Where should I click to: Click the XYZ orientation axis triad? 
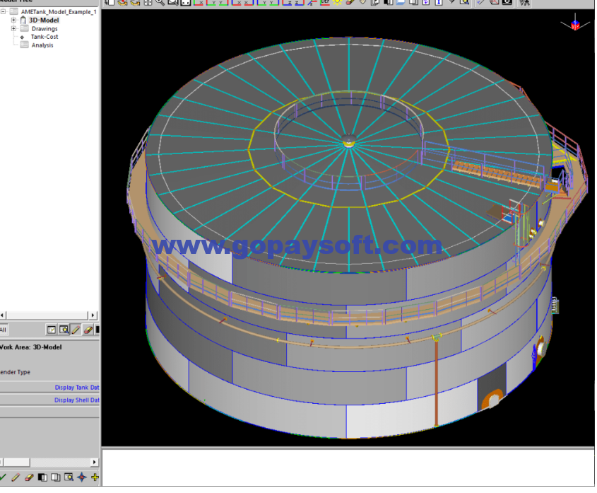575,23
